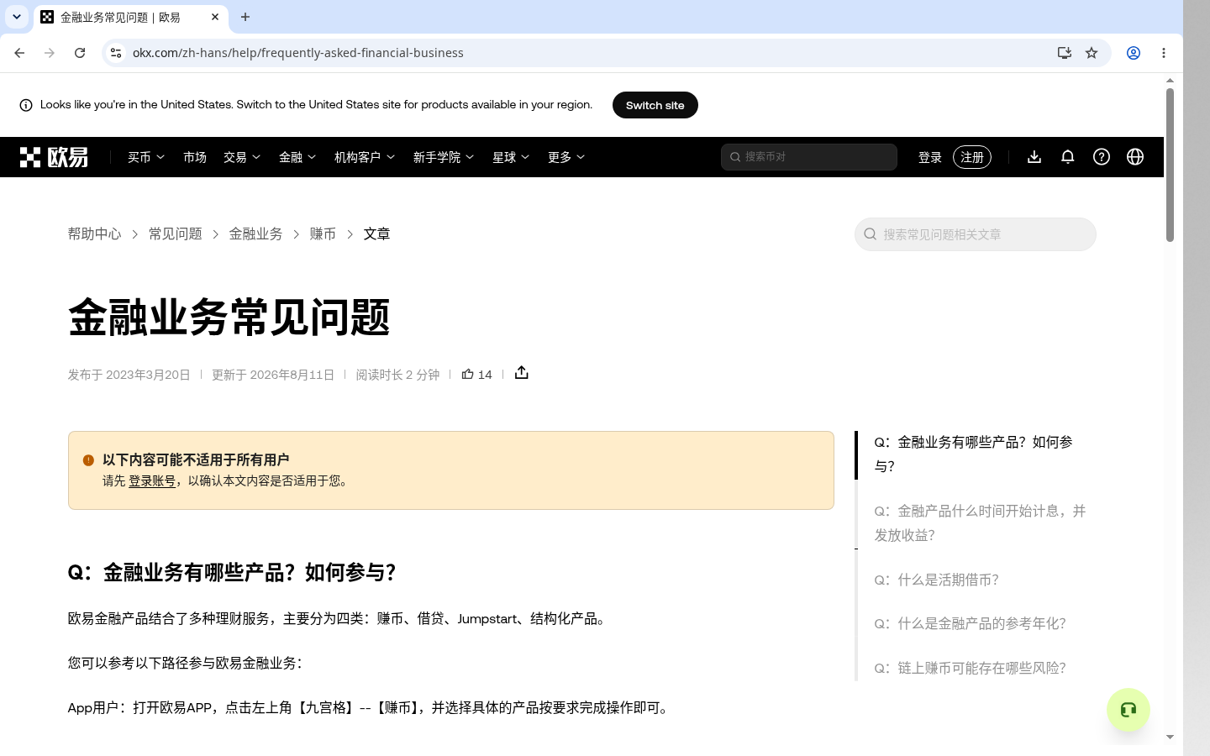Click the page vertical scrollbar thumb
Viewport: 1210px width, 756px height.
(x=1170, y=165)
